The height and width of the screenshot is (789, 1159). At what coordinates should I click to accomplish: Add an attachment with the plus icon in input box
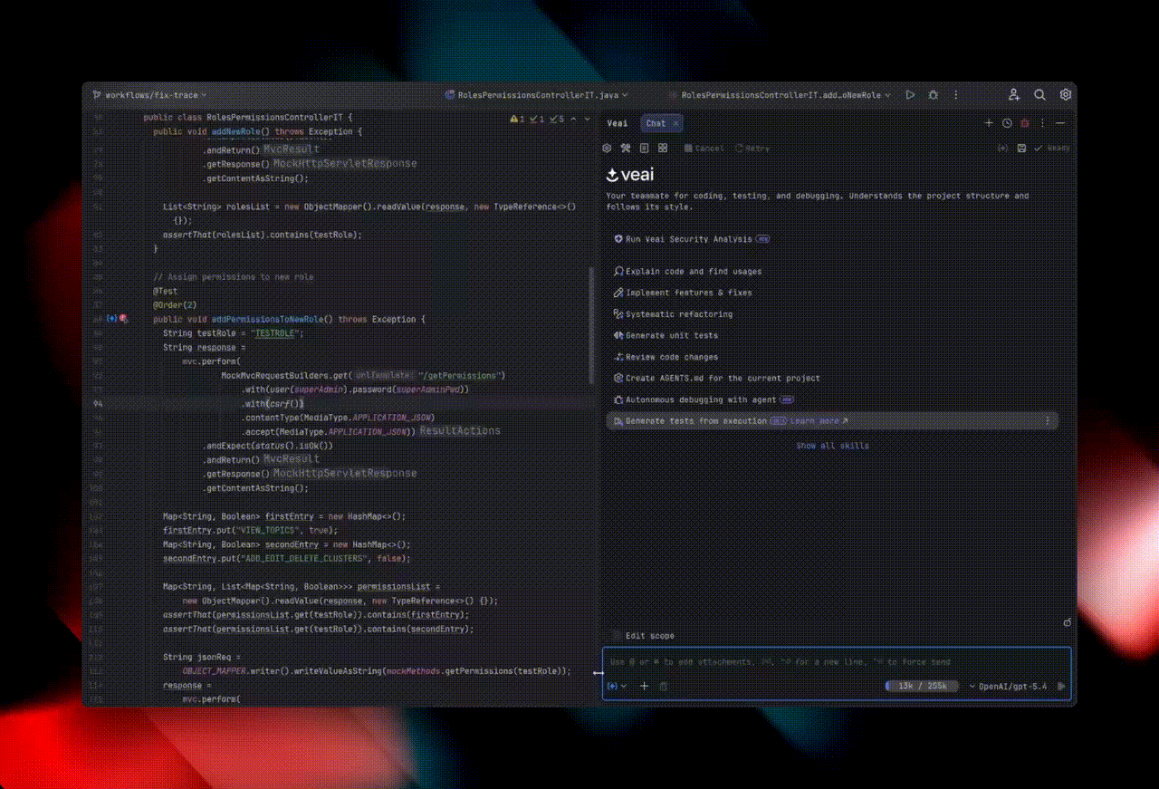(x=645, y=686)
